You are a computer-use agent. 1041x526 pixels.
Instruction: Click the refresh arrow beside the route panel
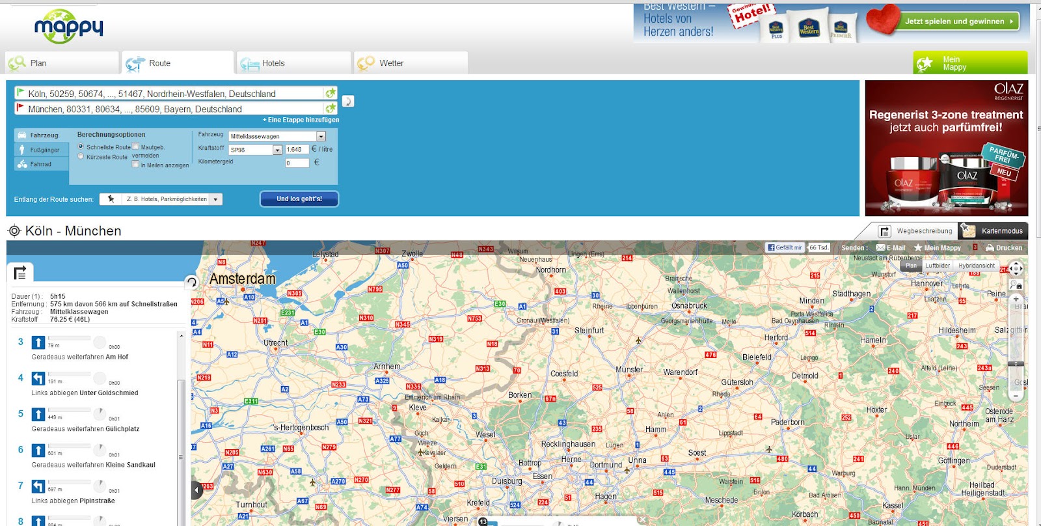pos(191,282)
